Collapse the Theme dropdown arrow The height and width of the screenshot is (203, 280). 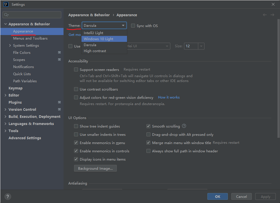(x=123, y=26)
